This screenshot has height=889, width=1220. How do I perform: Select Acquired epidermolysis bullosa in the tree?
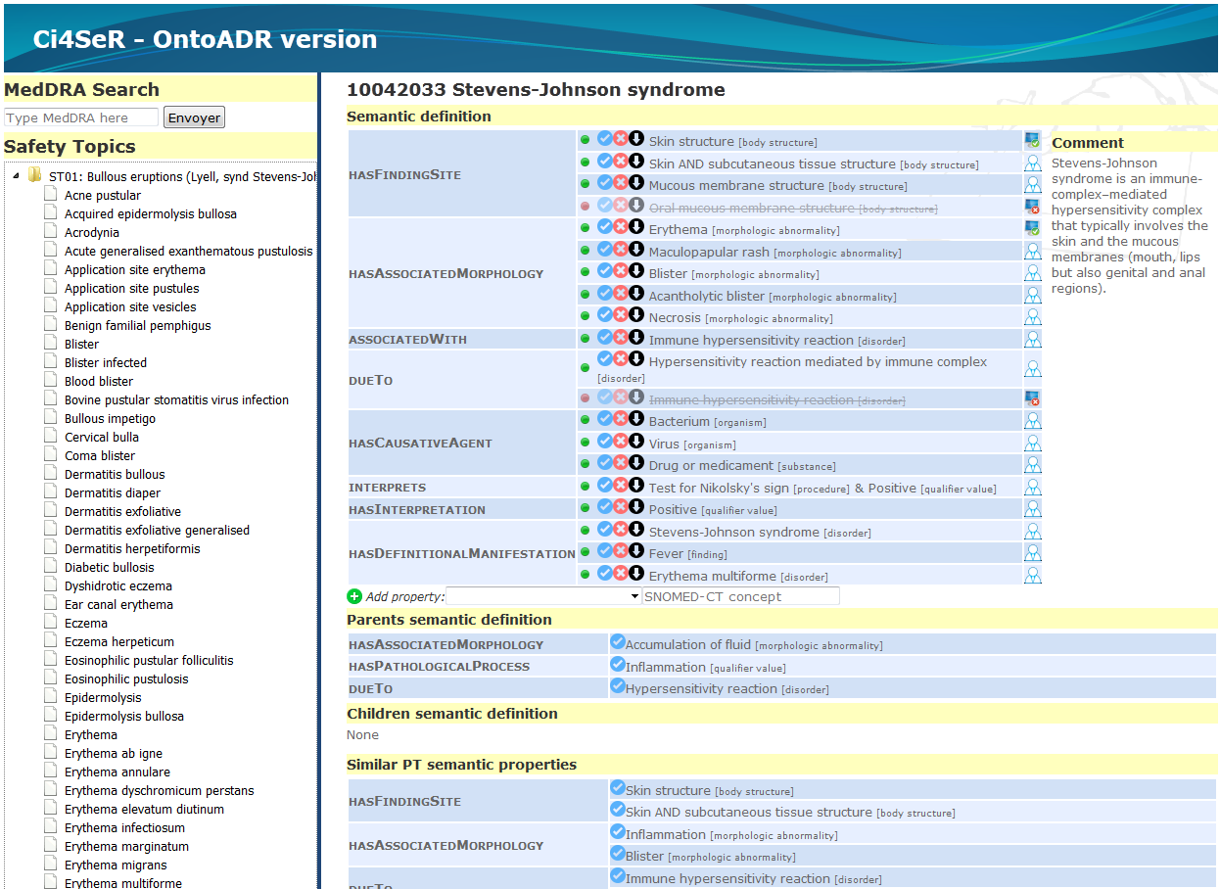(x=151, y=213)
